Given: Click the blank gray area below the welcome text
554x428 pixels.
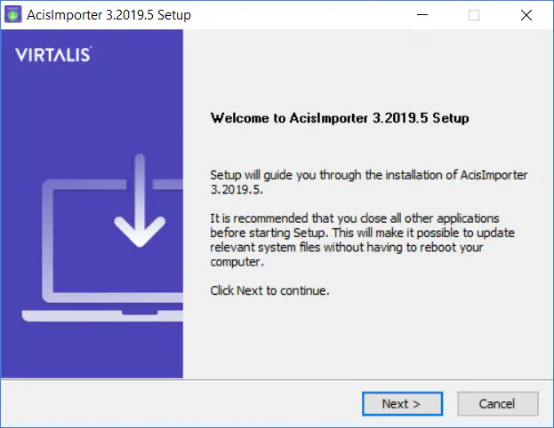Looking at the screenshot, I should [x=367, y=337].
